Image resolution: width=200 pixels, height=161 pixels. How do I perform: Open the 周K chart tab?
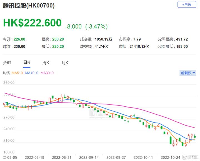tap(46, 63)
